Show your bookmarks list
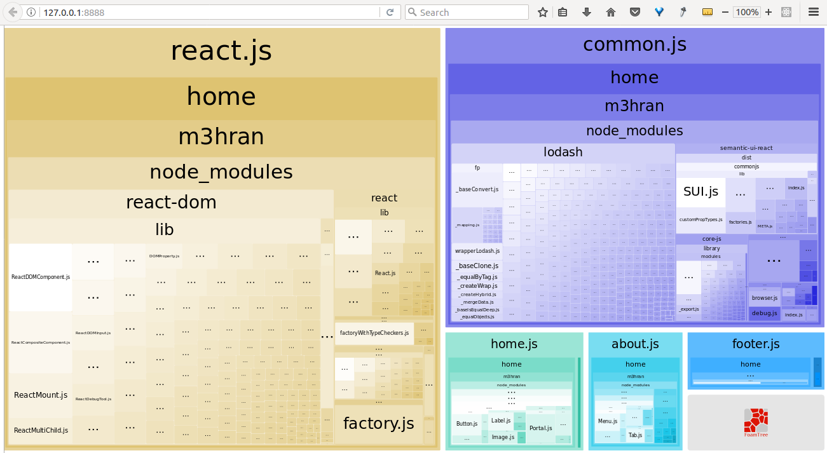The height and width of the screenshot is (453, 827). [563, 12]
